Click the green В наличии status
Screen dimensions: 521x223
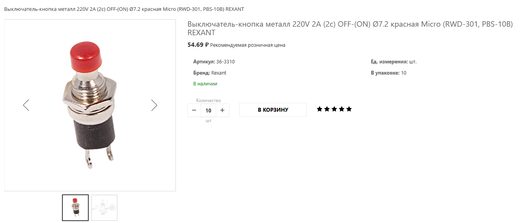click(205, 84)
